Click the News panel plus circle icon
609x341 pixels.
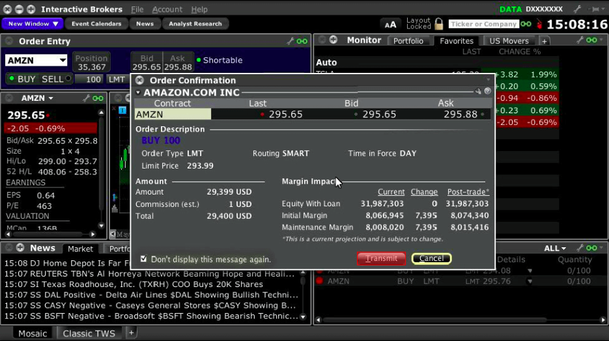coord(20,247)
